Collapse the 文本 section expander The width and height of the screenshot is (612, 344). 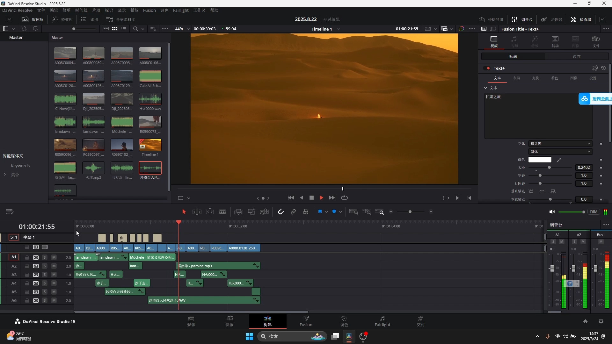pyautogui.click(x=485, y=88)
